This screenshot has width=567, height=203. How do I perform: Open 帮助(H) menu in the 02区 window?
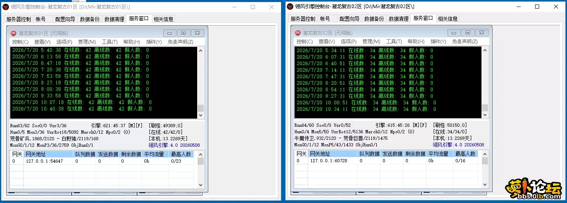416,42
